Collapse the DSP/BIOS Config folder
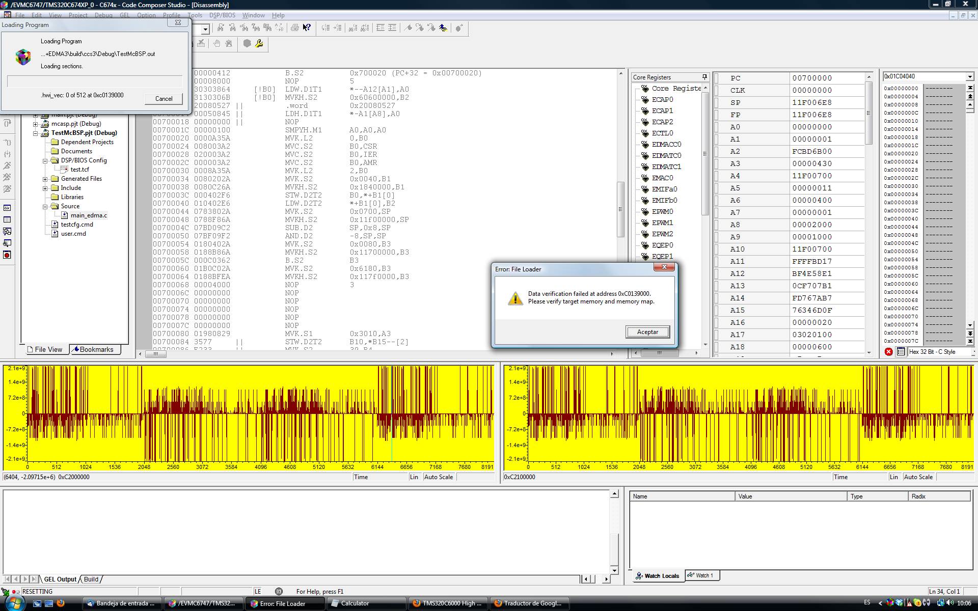 point(45,160)
